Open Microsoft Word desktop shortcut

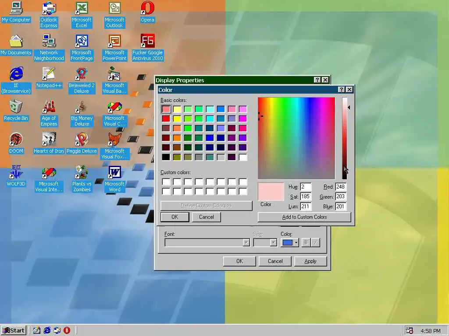[114, 179]
